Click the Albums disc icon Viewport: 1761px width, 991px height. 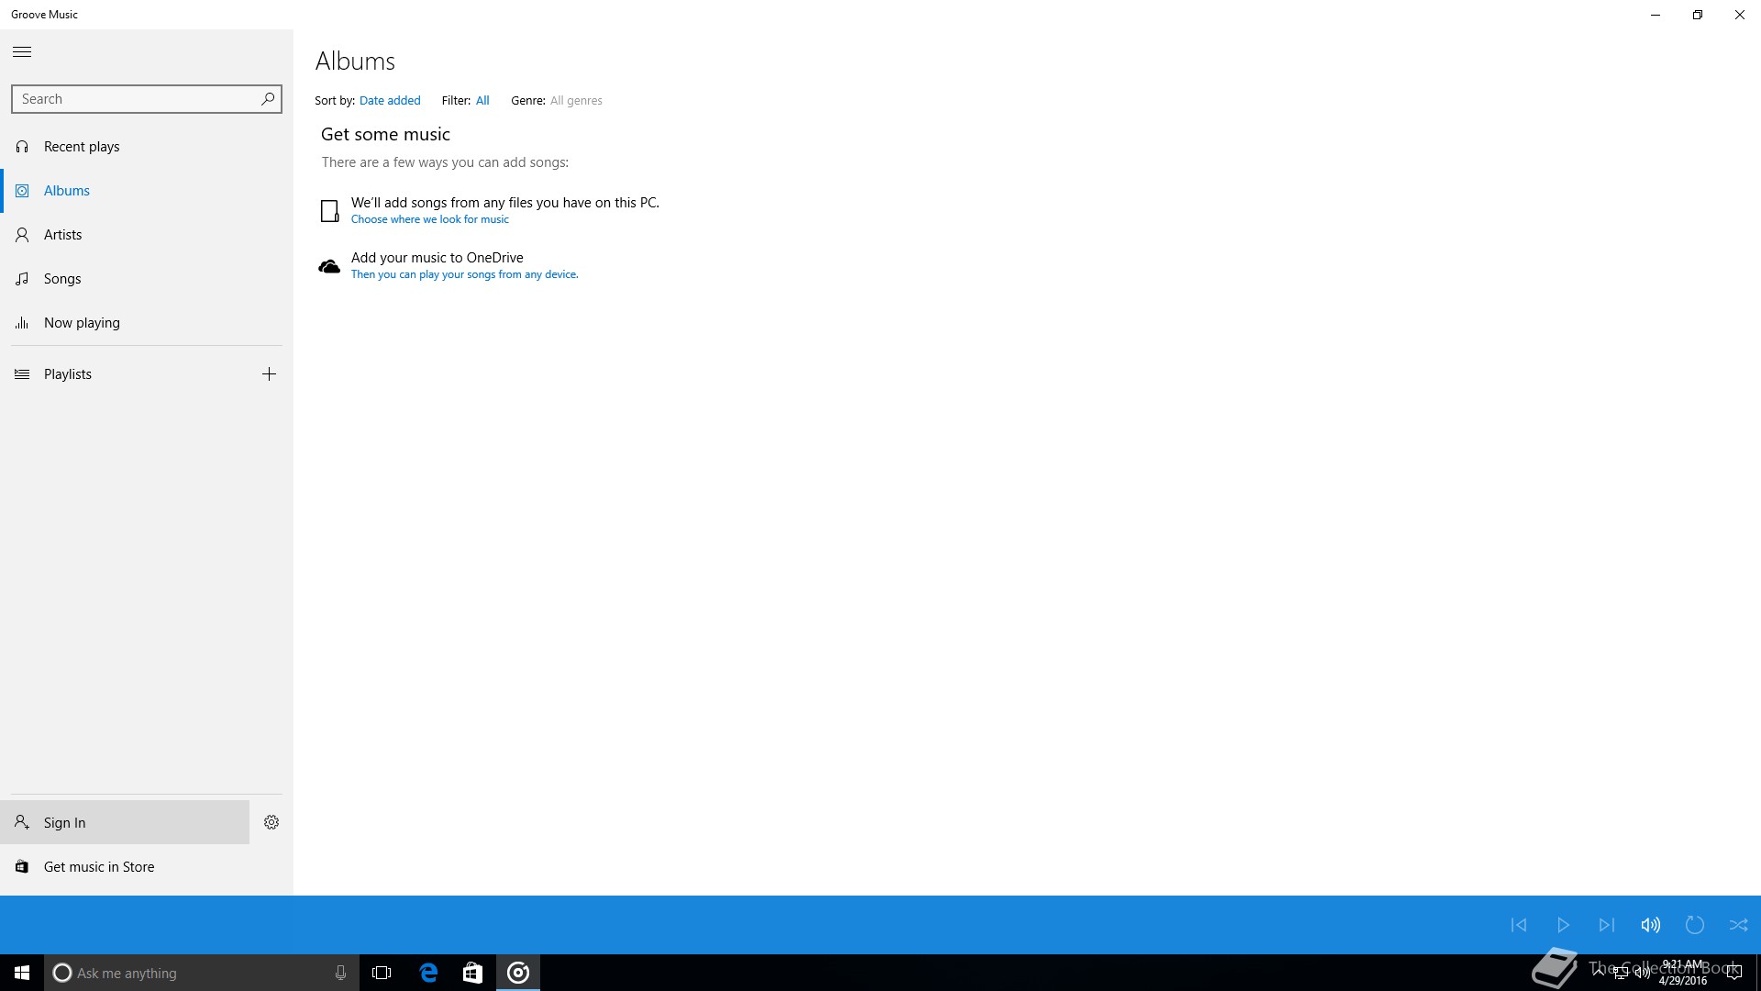coord(22,191)
